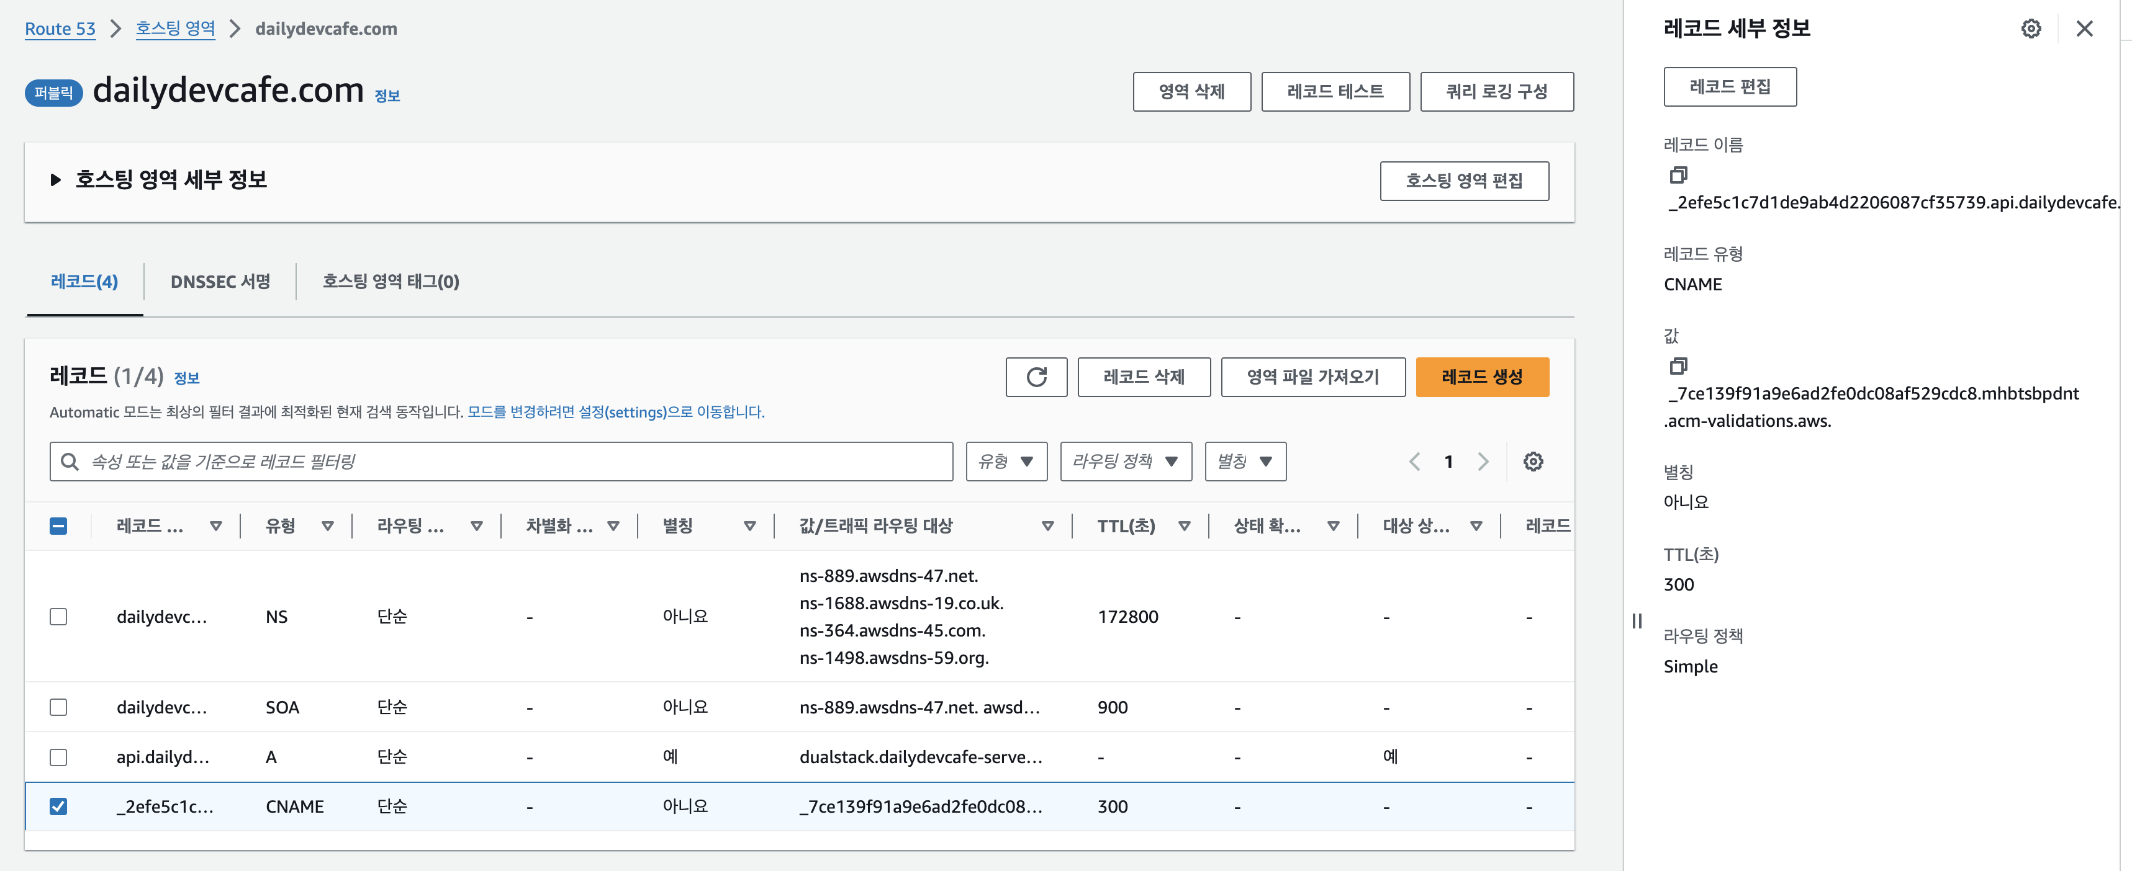The height and width of the screenshot is (871, 2132).
Task: Copy record value with the copy icon
Action: 1678,365
